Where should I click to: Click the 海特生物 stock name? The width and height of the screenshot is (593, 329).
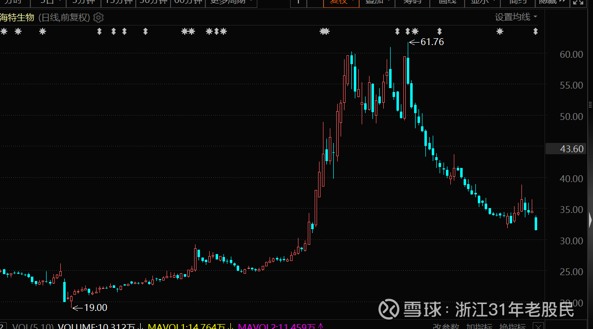pos(17,18)
